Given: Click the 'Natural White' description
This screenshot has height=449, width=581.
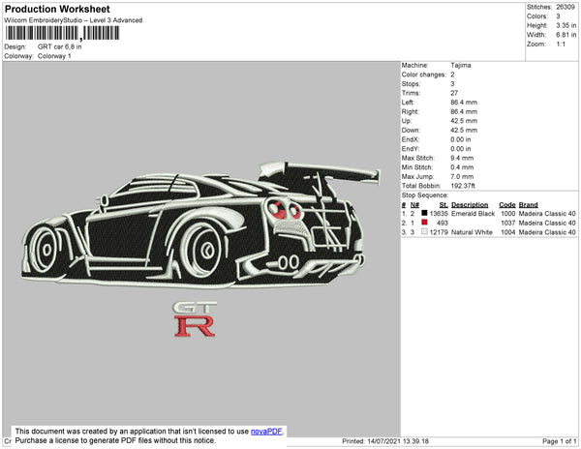Looking at the screenshot, I should (x=472, y=232).
